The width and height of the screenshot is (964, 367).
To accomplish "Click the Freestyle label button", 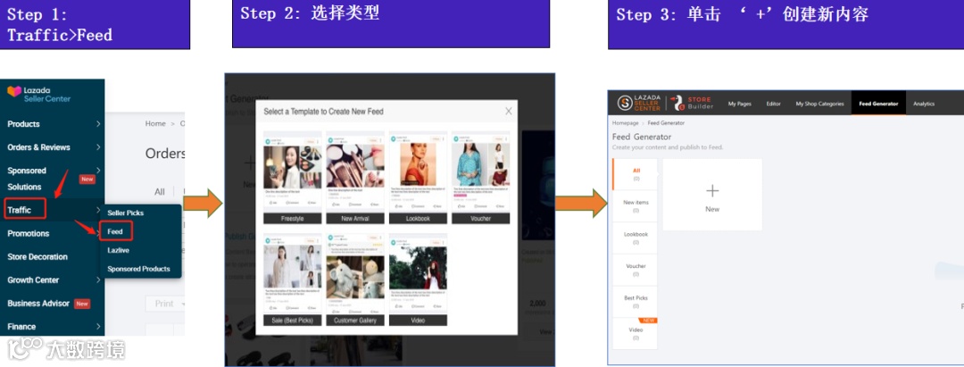I will coord(293,218).
